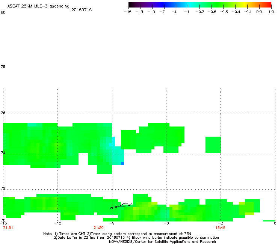Image resolution: width=278 pixels, height=244 pixels.
Task: Click the colorbar label 1.0
Action: pos(271,12)
